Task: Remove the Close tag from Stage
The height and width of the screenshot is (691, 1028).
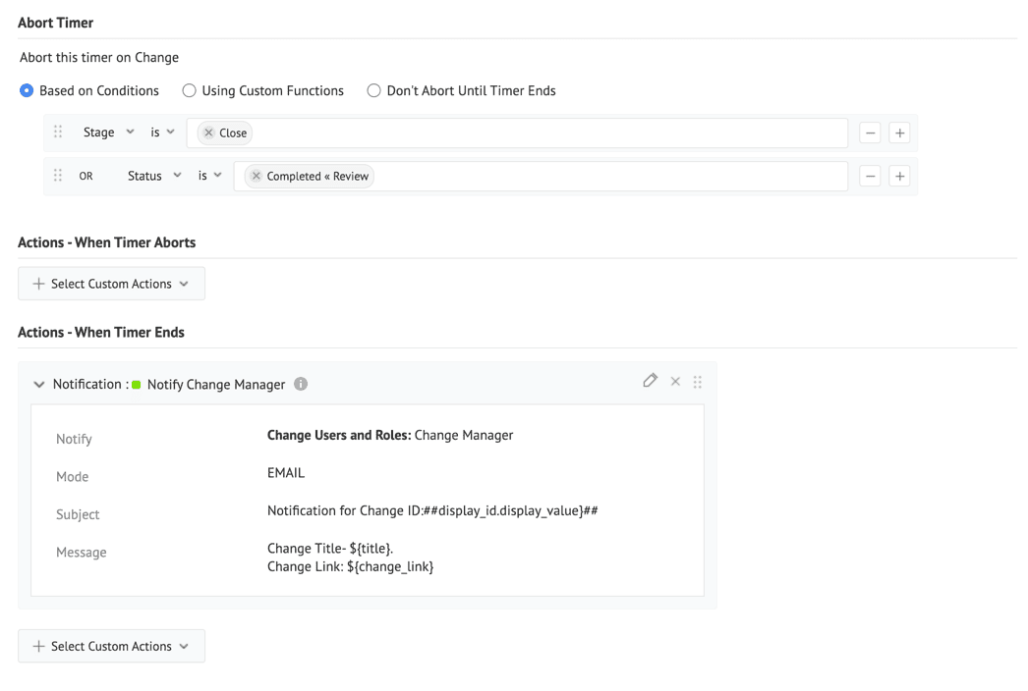Action: [208, 133]
